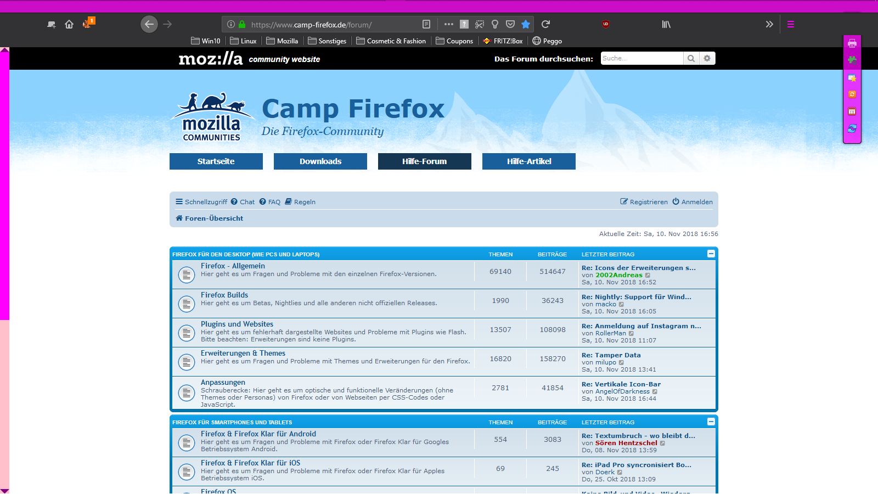The height and width of the screenshot is (494, 878).
Task: Open the page actions three-dots menu
Action: [x=449, y=24]
